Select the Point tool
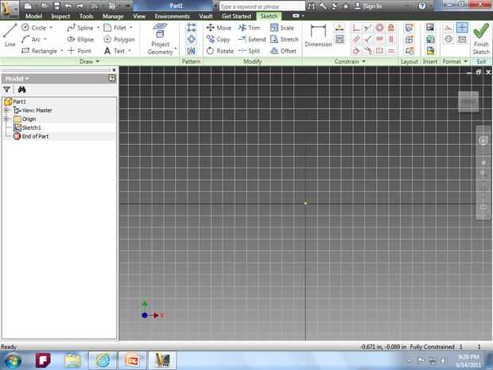Screen dimensions: 493x370 point(80,51)
